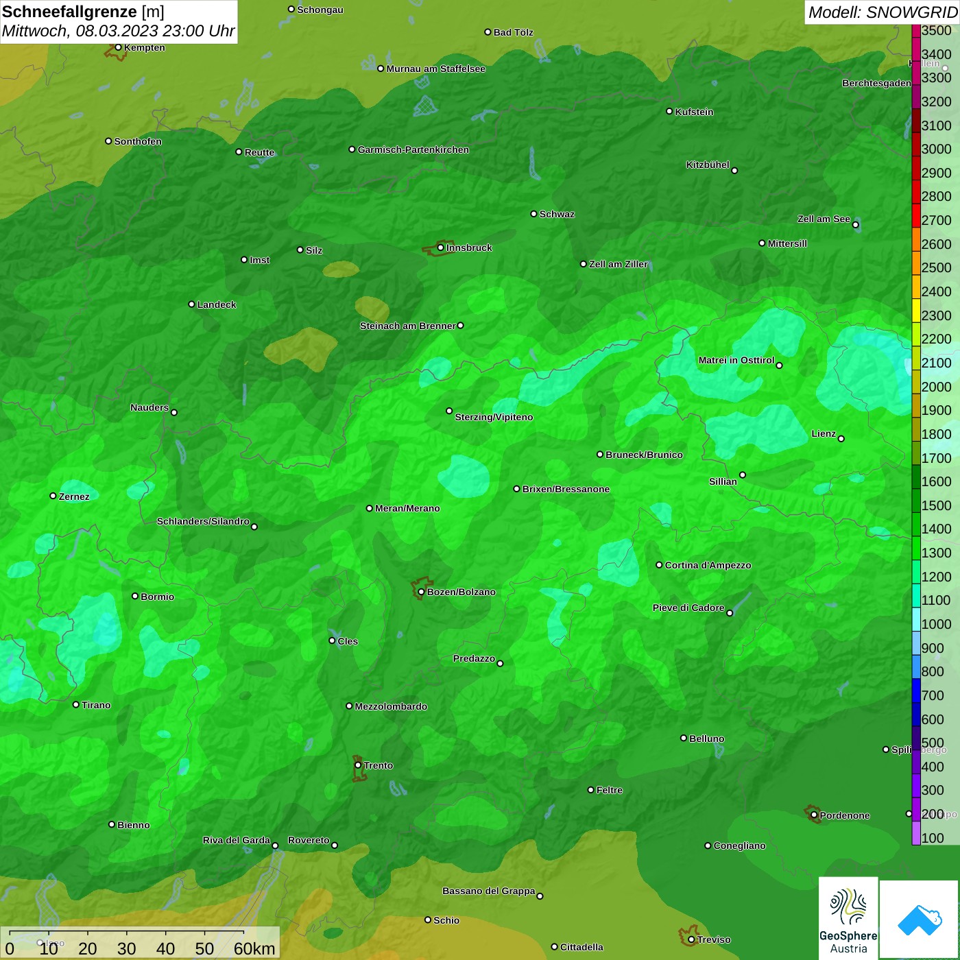Click the Zernez location dot
This screenshot has height=960, width=960.
(x=53, y=496)
